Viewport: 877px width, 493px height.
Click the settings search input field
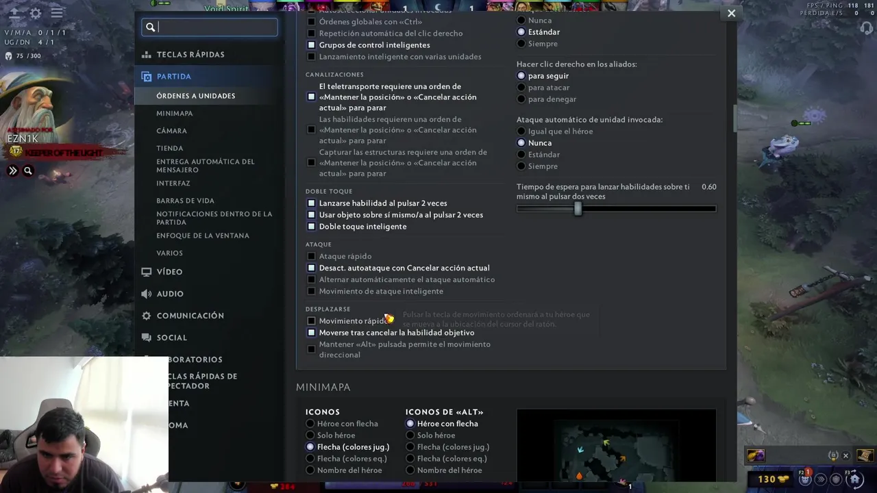210,27
